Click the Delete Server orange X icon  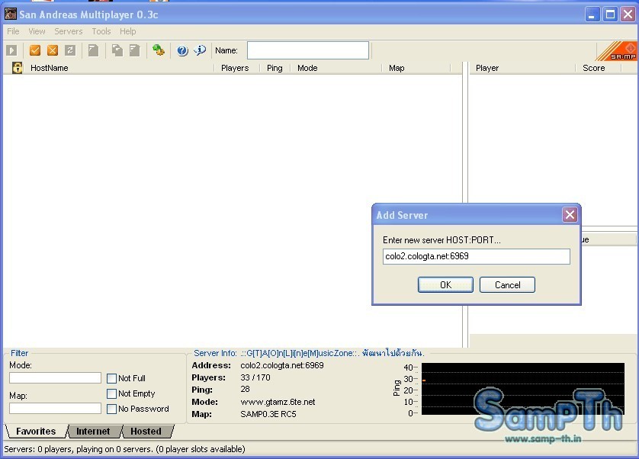pos(53,50)
